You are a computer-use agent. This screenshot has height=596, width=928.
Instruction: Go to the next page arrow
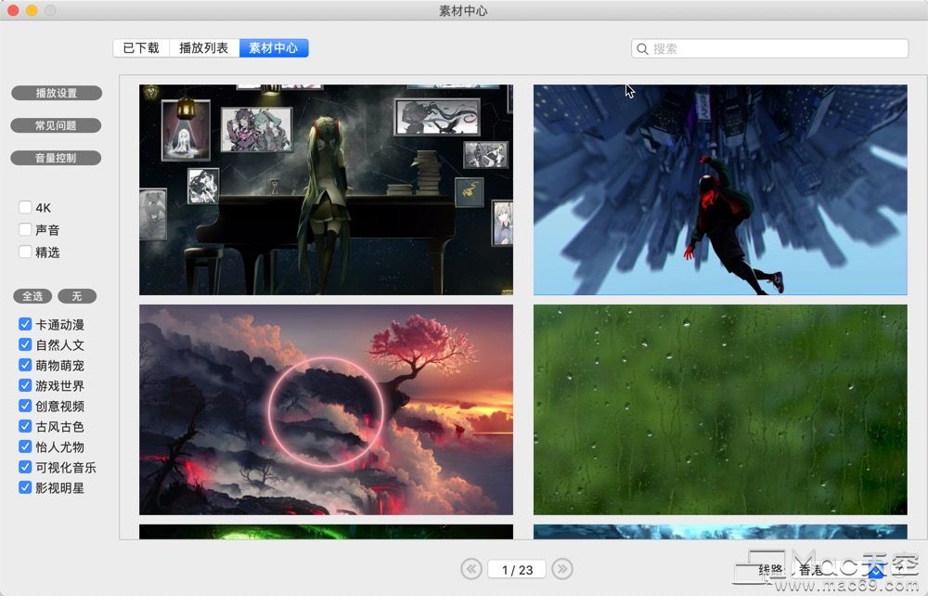point(562,569)
